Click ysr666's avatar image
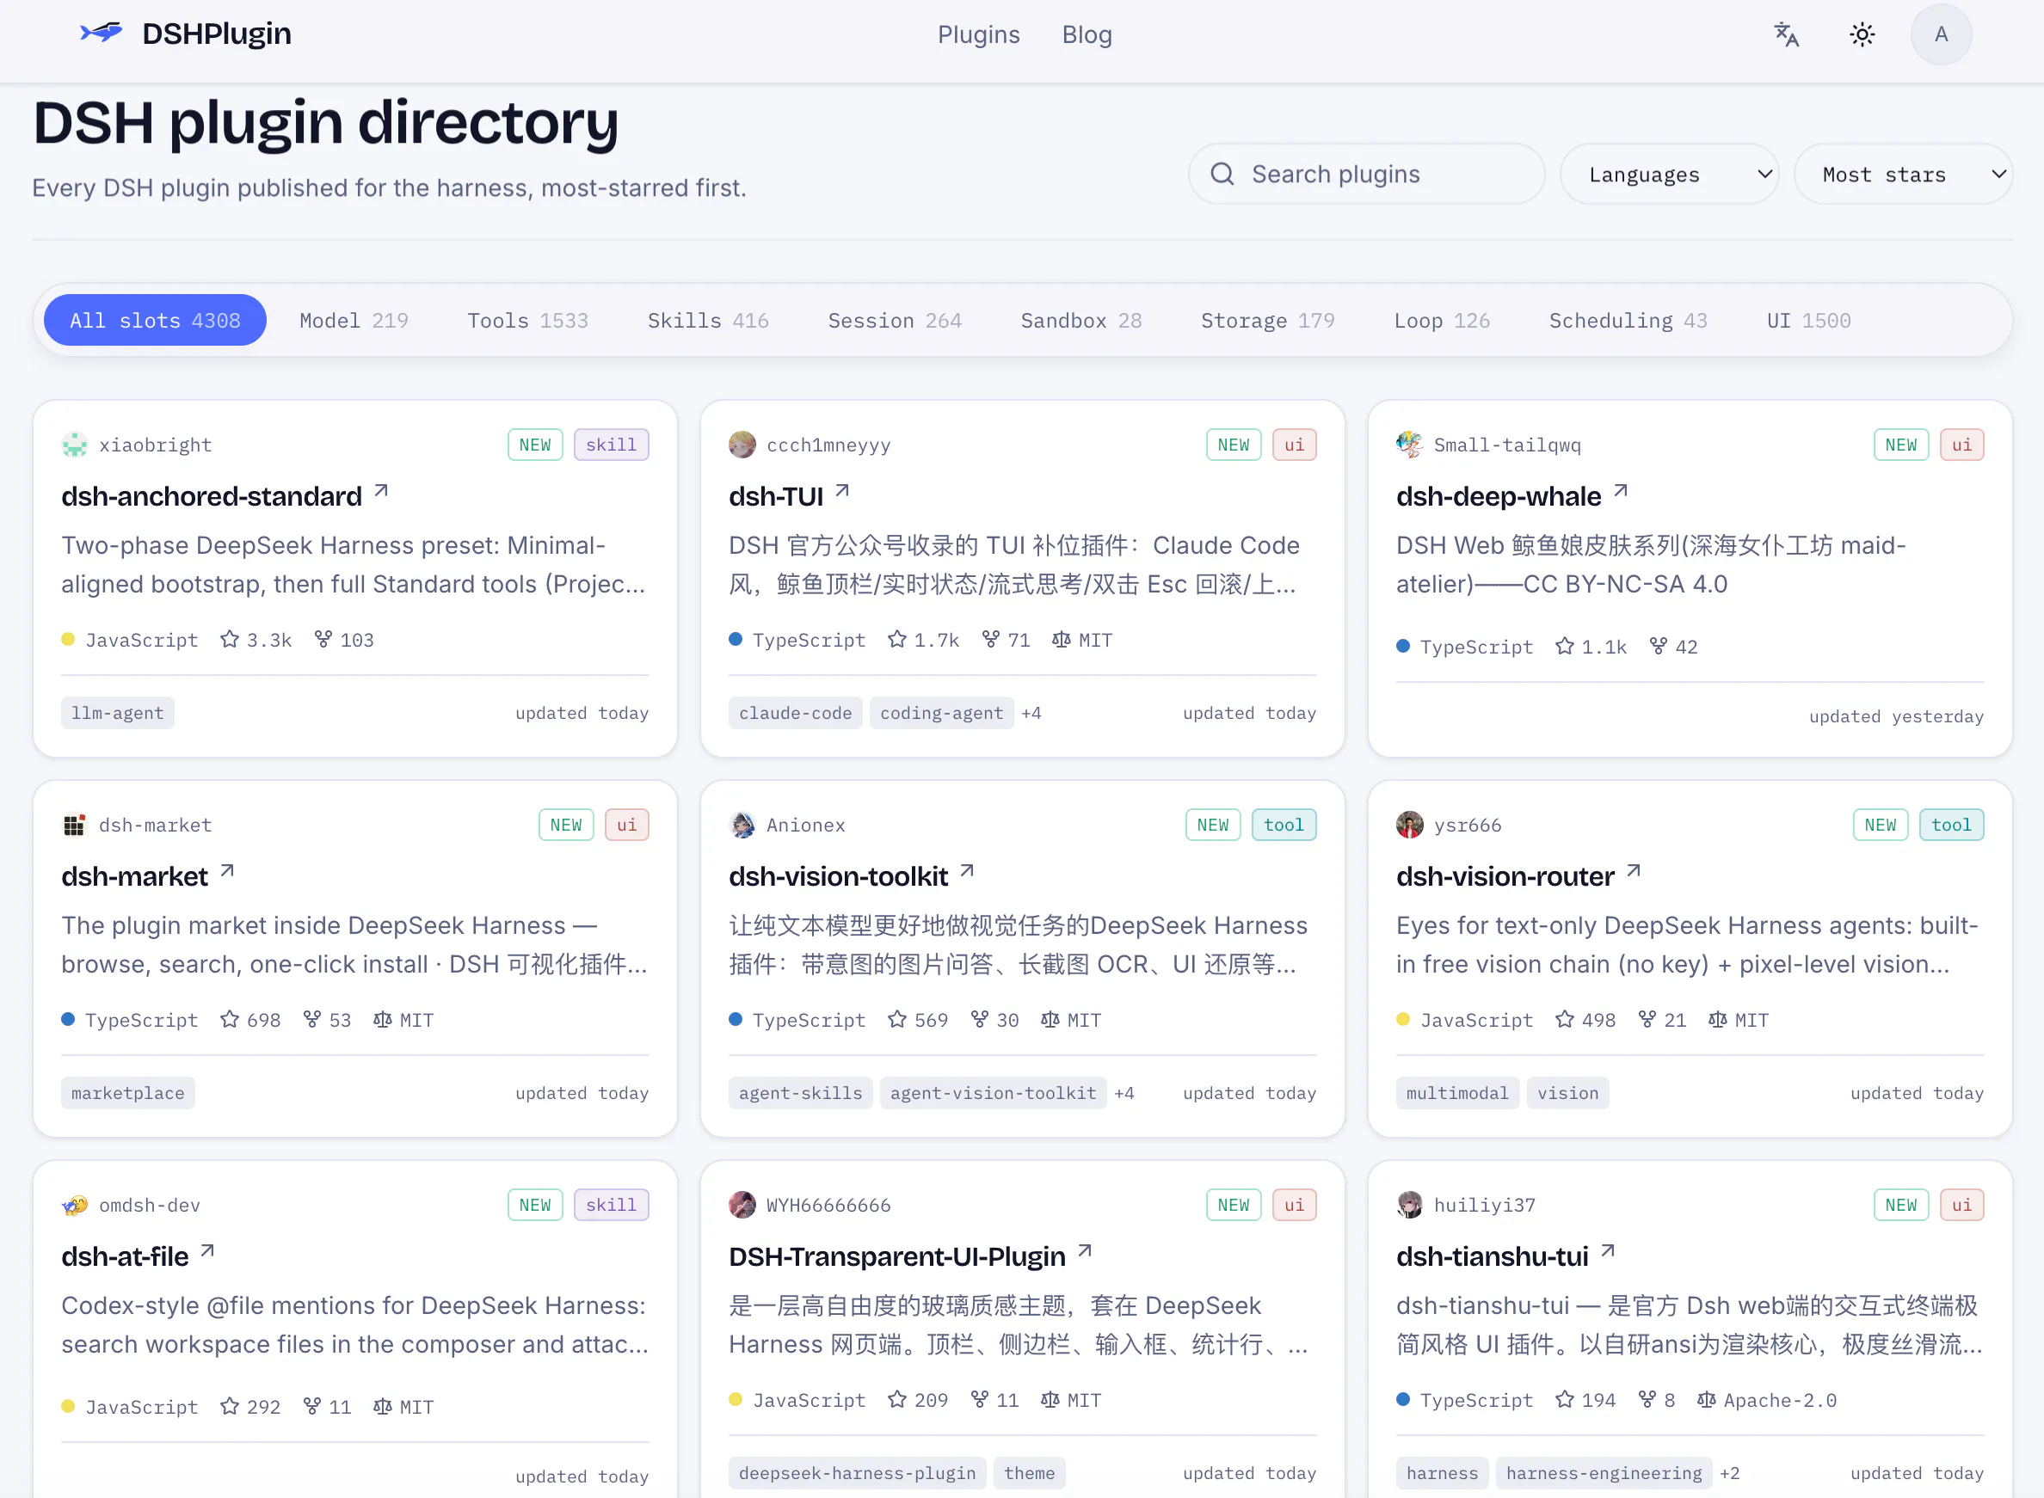2044x1498 pixels. [x=1410, y=826]
